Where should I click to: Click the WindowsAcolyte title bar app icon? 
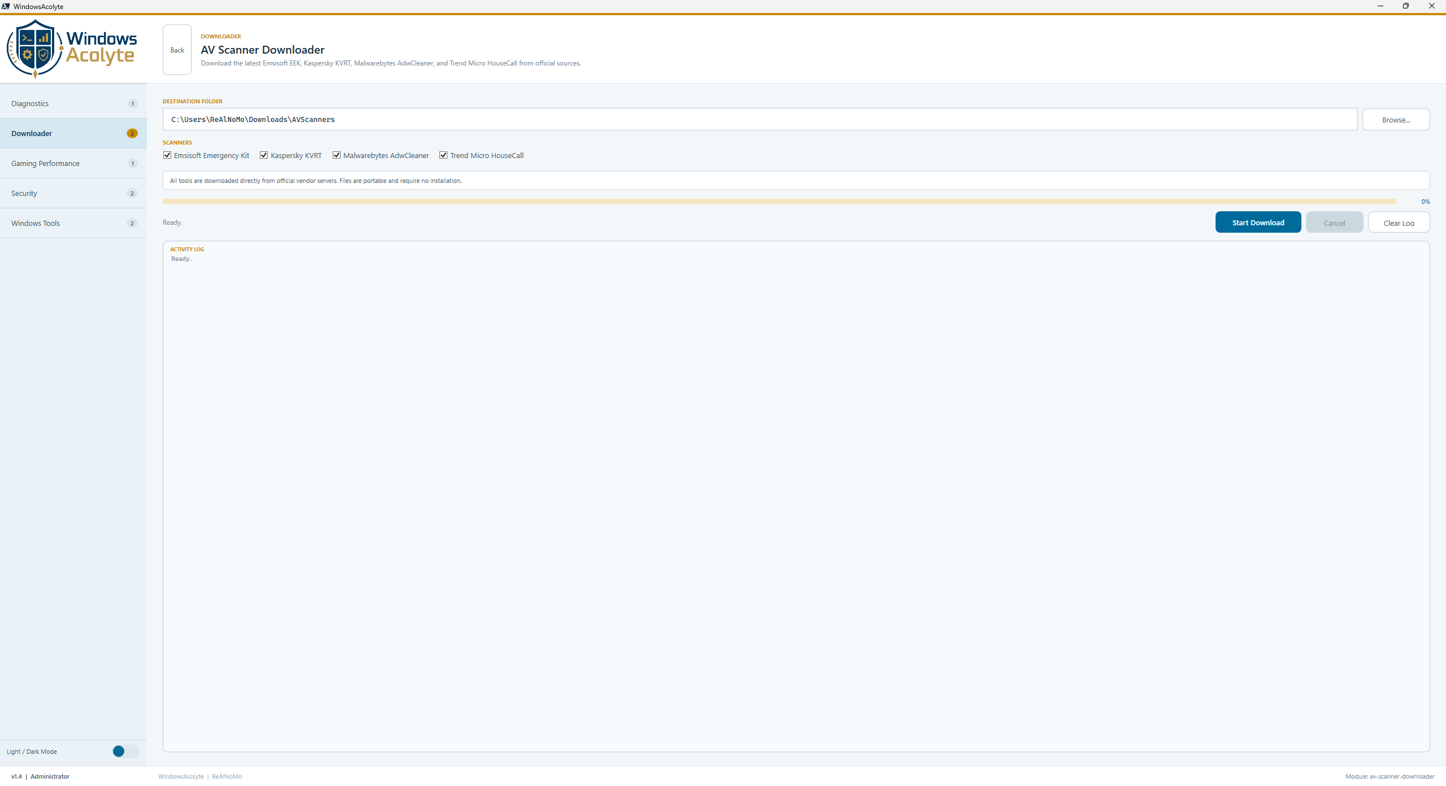click(x=6, y=6)
